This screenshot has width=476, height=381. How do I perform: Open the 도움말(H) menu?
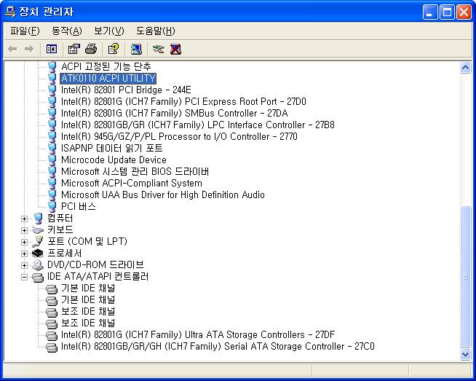click(156, 31)
